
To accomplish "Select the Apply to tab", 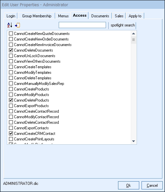I will 135,16.
